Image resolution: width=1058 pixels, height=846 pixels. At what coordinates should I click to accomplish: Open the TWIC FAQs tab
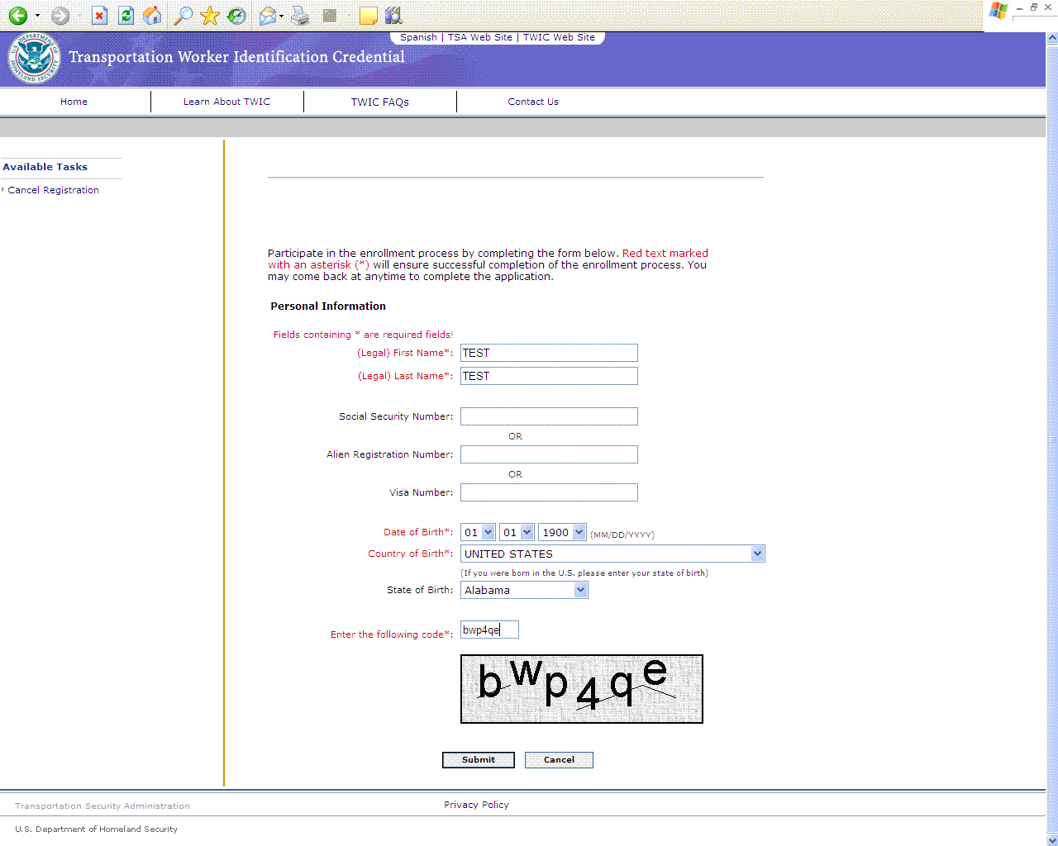tap(379, 102)
